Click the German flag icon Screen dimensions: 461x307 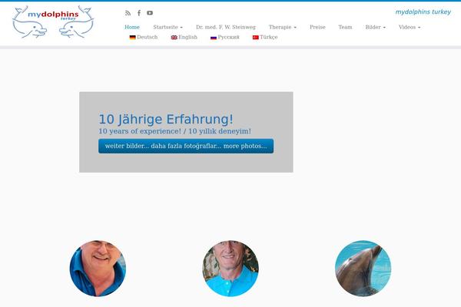point(133,38)
